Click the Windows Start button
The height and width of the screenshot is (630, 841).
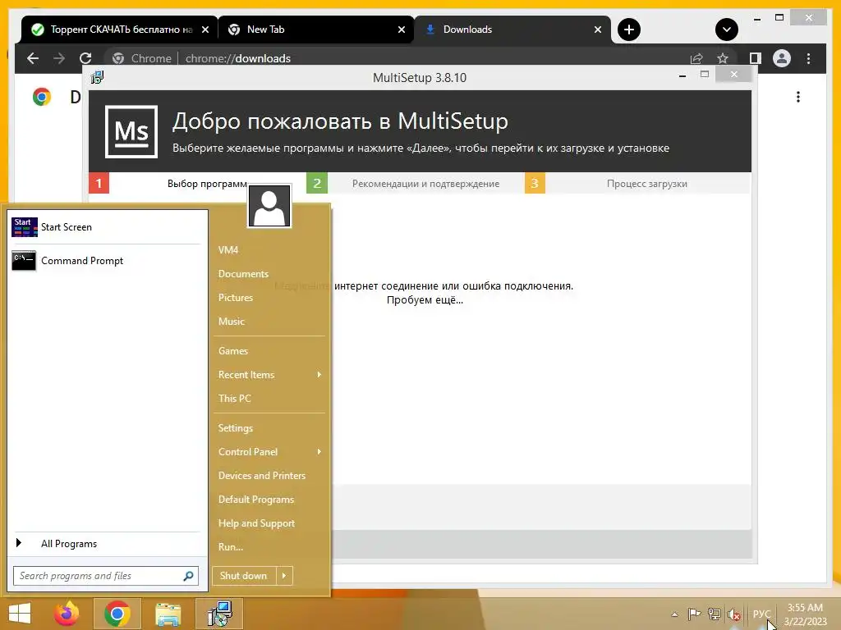(20, 614)
